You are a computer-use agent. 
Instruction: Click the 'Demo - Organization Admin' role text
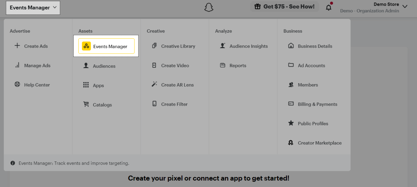[x=370, y=11]
